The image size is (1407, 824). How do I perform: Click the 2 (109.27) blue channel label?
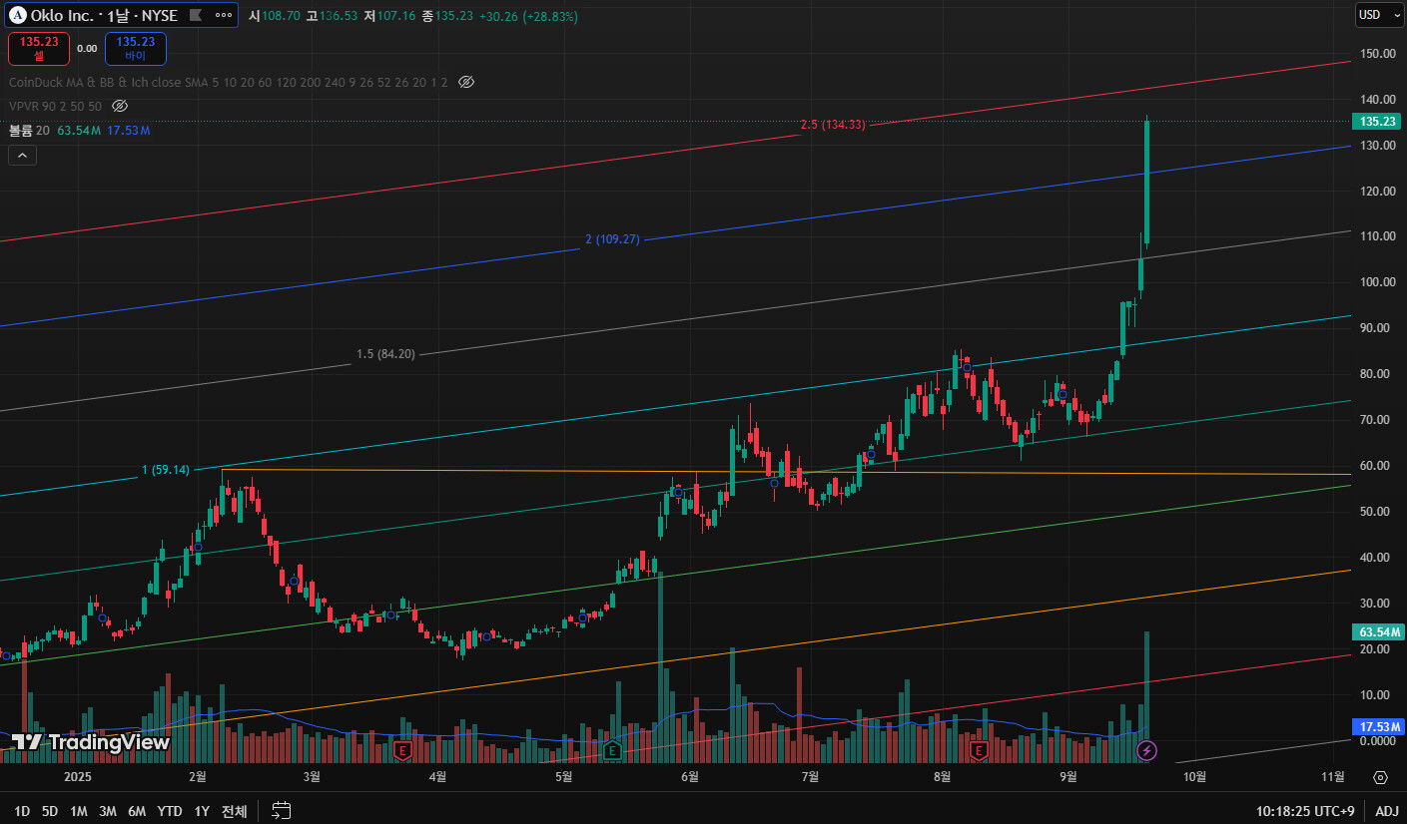(x=612, y=239)
